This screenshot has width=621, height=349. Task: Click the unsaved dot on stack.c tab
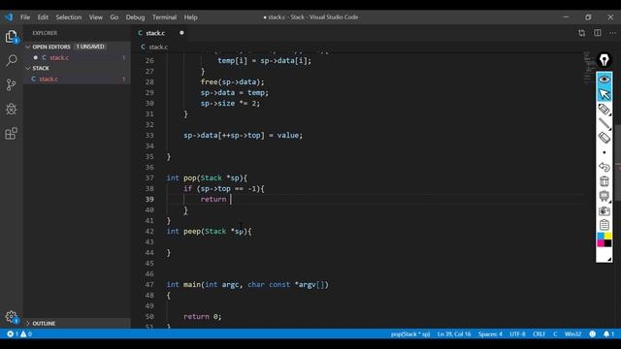(181, 33)
